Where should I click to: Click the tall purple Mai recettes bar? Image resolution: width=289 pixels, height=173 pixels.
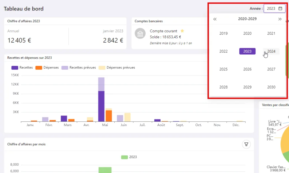coord(101,106)
